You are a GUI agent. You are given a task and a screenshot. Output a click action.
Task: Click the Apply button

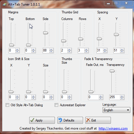click(x=42, y=120)
